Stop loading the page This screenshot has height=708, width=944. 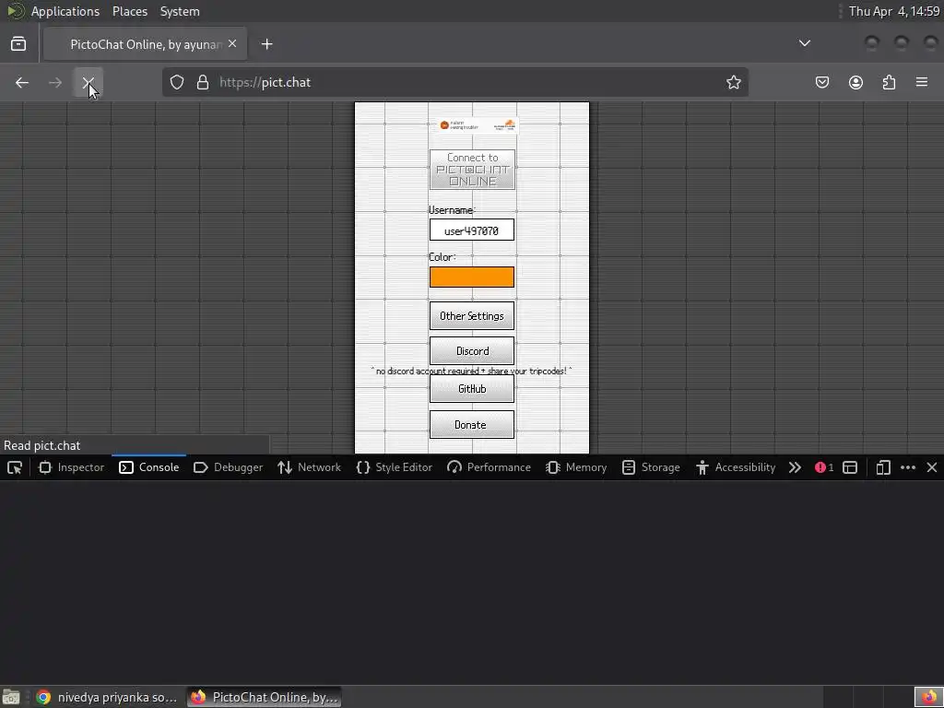point(88,82)
